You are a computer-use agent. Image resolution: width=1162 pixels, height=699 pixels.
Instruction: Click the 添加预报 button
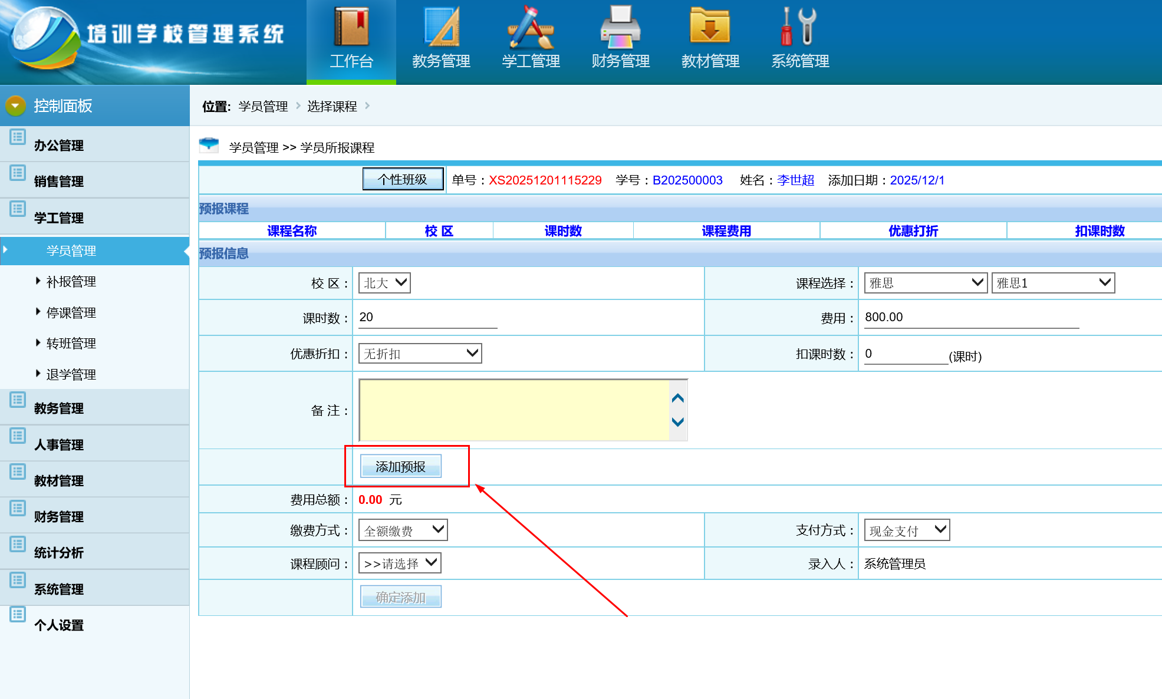click(x=401, y=467)
